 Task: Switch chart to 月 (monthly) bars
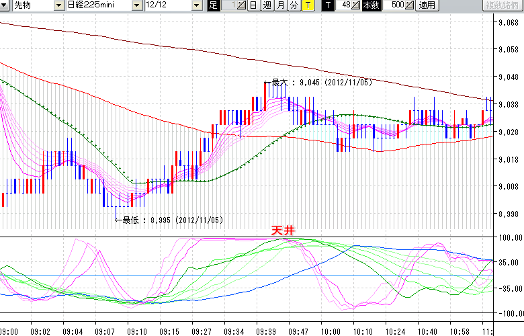coord(280,5)
